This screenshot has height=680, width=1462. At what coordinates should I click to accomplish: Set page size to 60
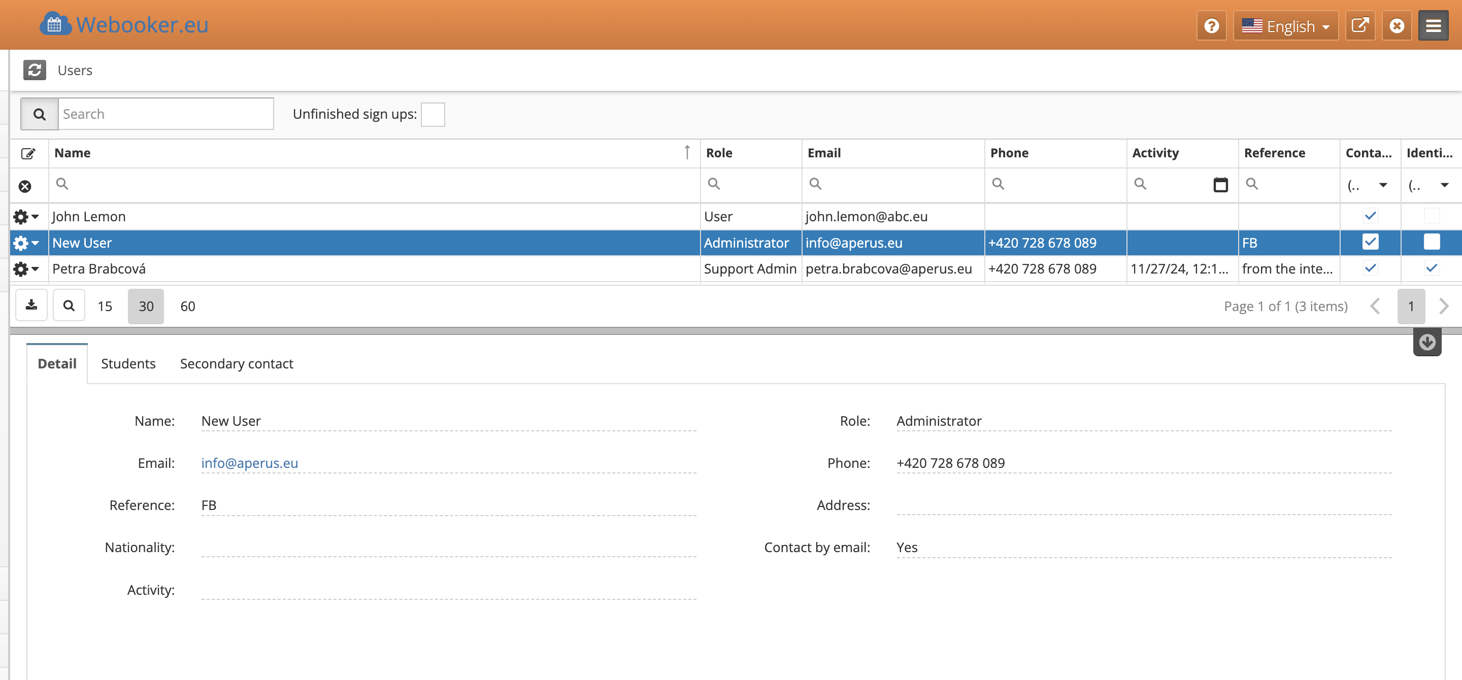point(188,307)
